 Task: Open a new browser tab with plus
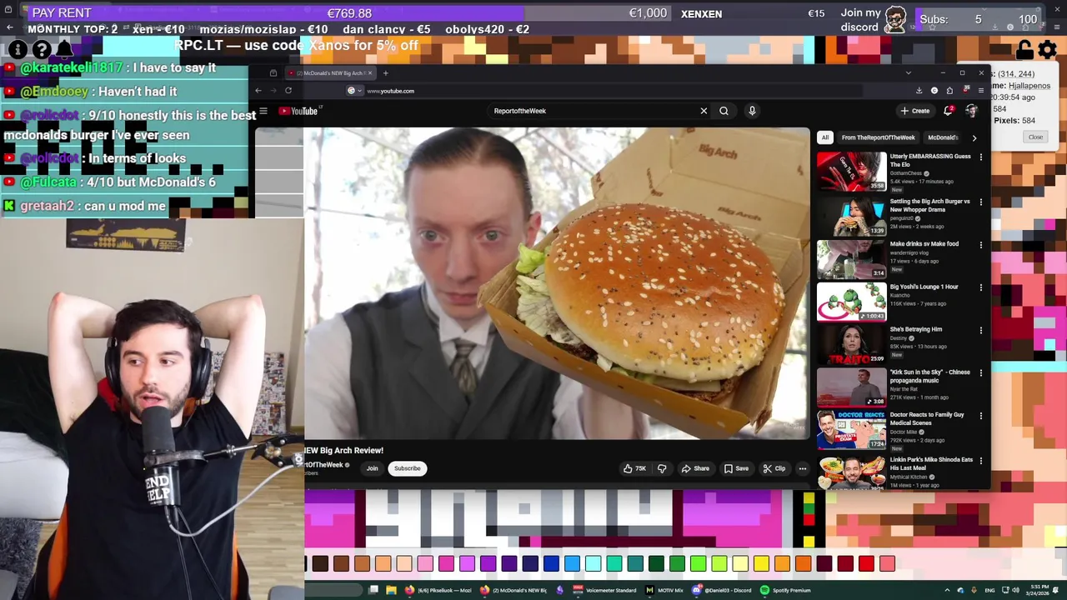[x=385, y=73]
